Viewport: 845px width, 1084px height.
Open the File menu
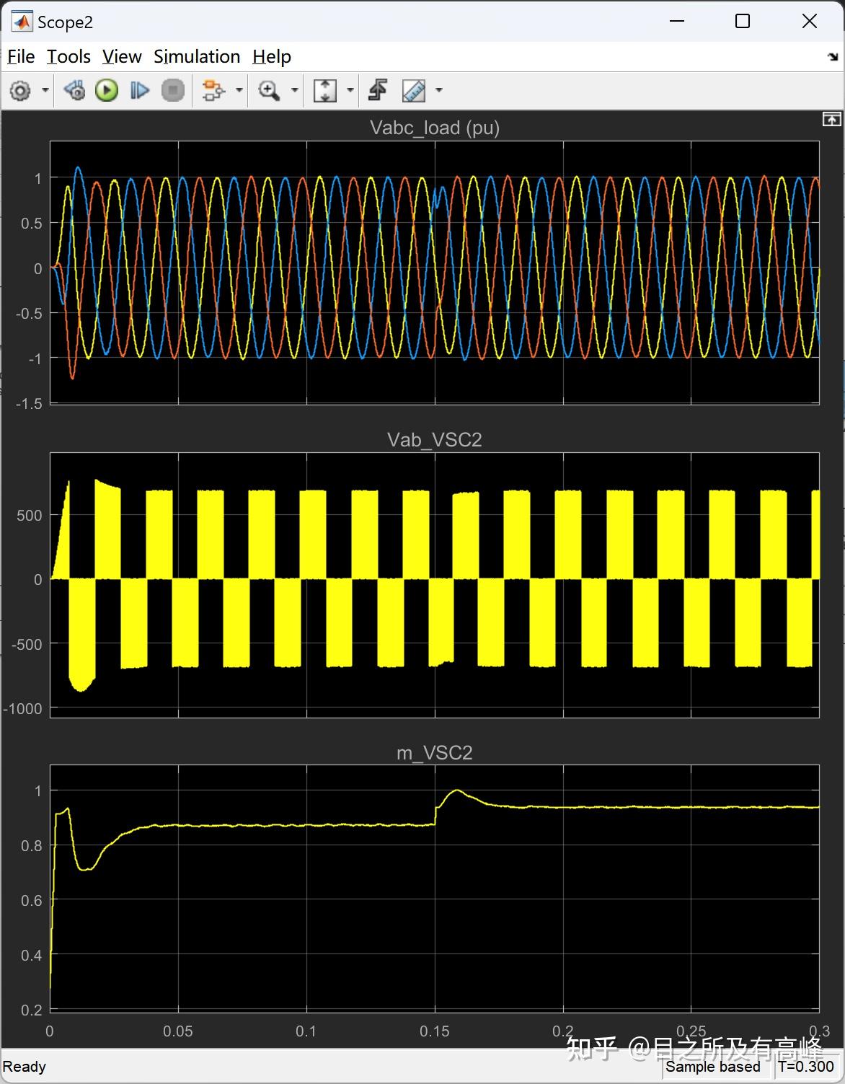[x=20, y=56]
